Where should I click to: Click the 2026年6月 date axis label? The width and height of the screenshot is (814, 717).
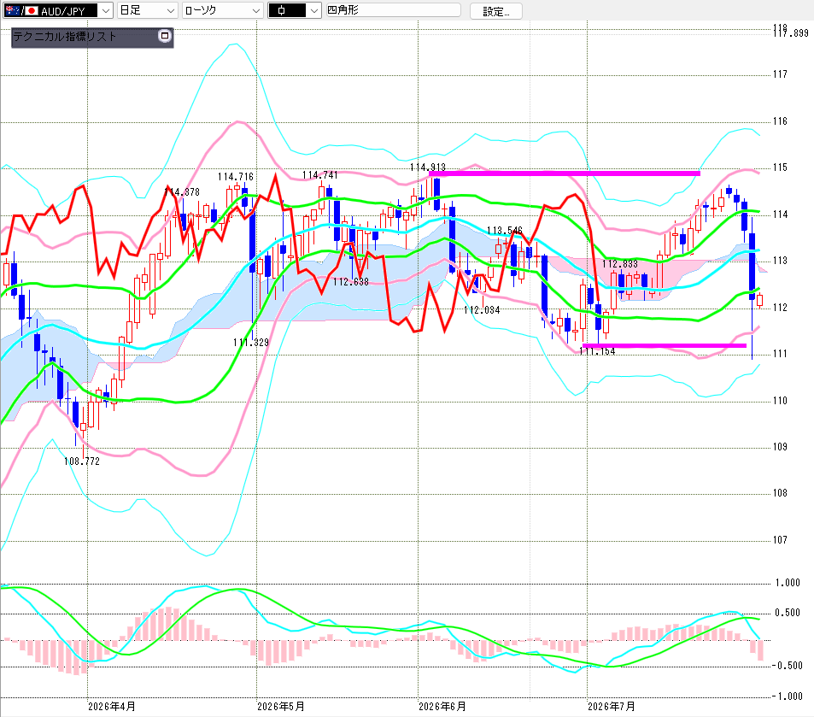point(442,707)
